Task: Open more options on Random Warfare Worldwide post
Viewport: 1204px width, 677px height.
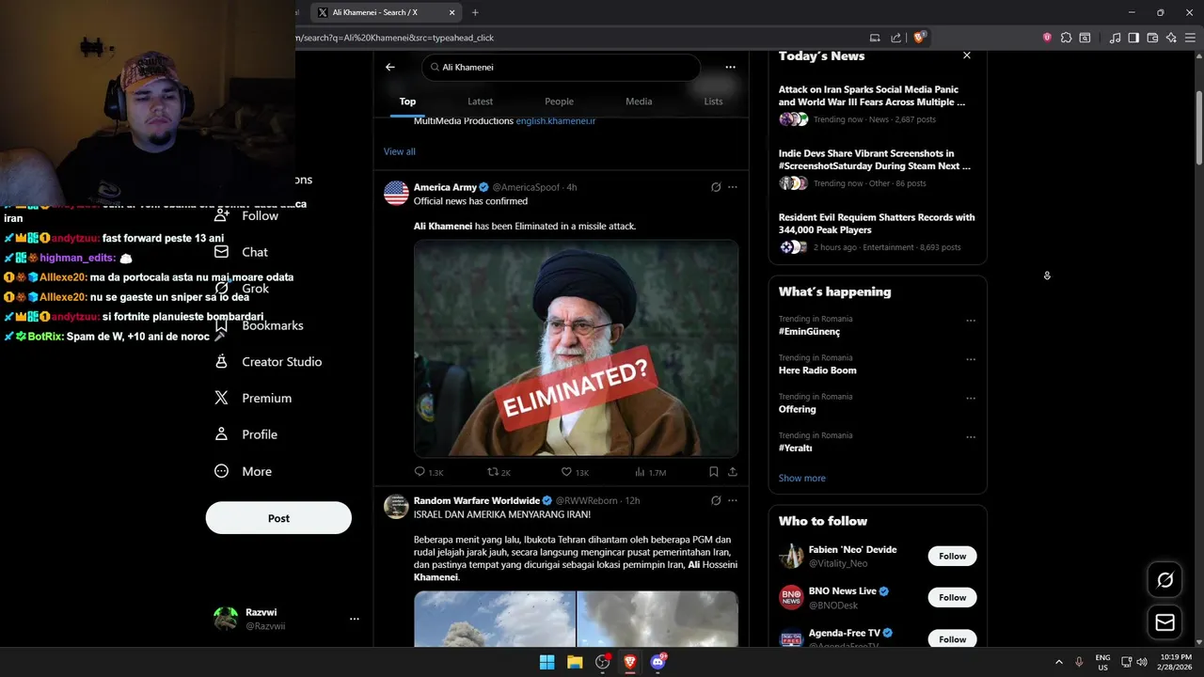Action: point(733,500)
